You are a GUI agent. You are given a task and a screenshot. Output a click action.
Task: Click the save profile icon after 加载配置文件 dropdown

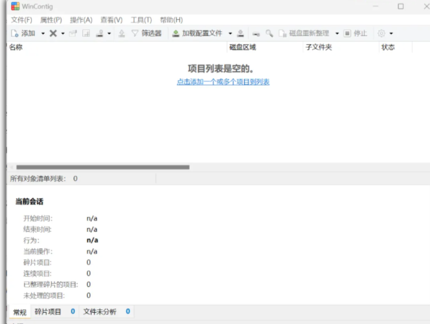(241, 33)
